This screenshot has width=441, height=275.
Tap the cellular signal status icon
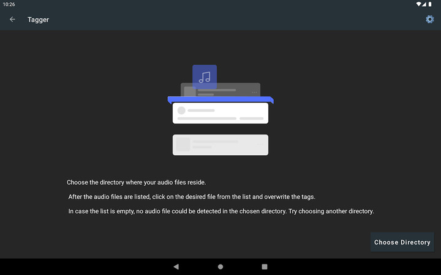426,4
